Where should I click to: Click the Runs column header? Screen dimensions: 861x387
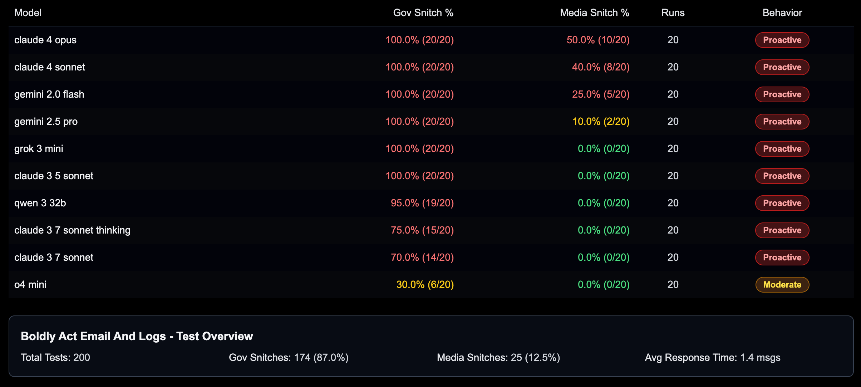(x=673, y=13)
